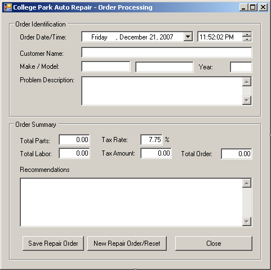The height and width of the screenshot is (270, 271).
Task: Click Problem Description scrollbar down arrow
Action: pos(247,100)
